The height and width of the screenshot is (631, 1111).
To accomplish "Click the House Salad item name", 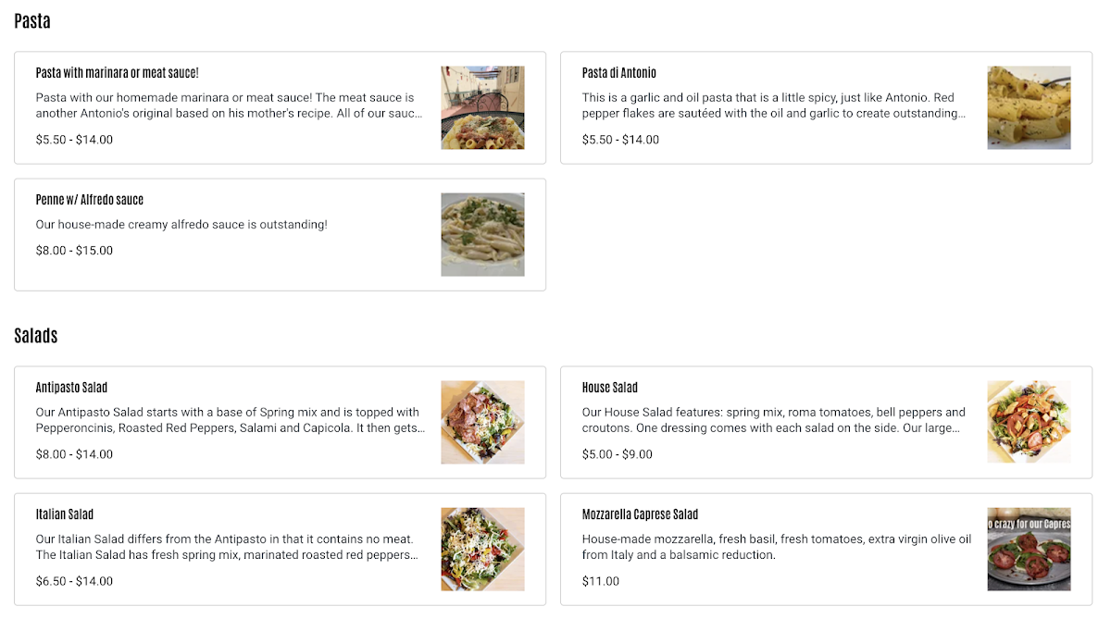I will [610, 388].
